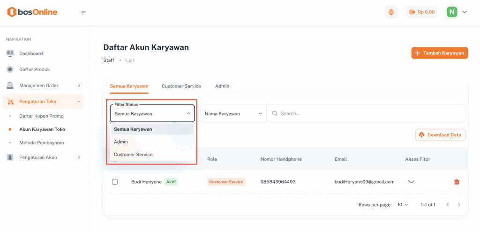Image resolution: width=480 pixels, height=232 pixels.
Task: Delete Budi Hariyono with trash icon
Action: click(457, 182)
